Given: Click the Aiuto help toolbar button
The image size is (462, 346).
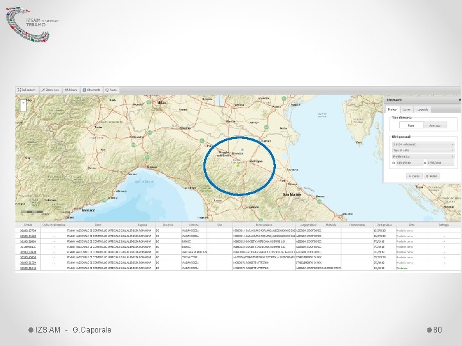Looking at the screenshot, I should point(111,90).
